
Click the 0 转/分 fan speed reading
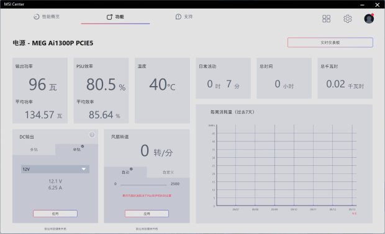(156, 151)
